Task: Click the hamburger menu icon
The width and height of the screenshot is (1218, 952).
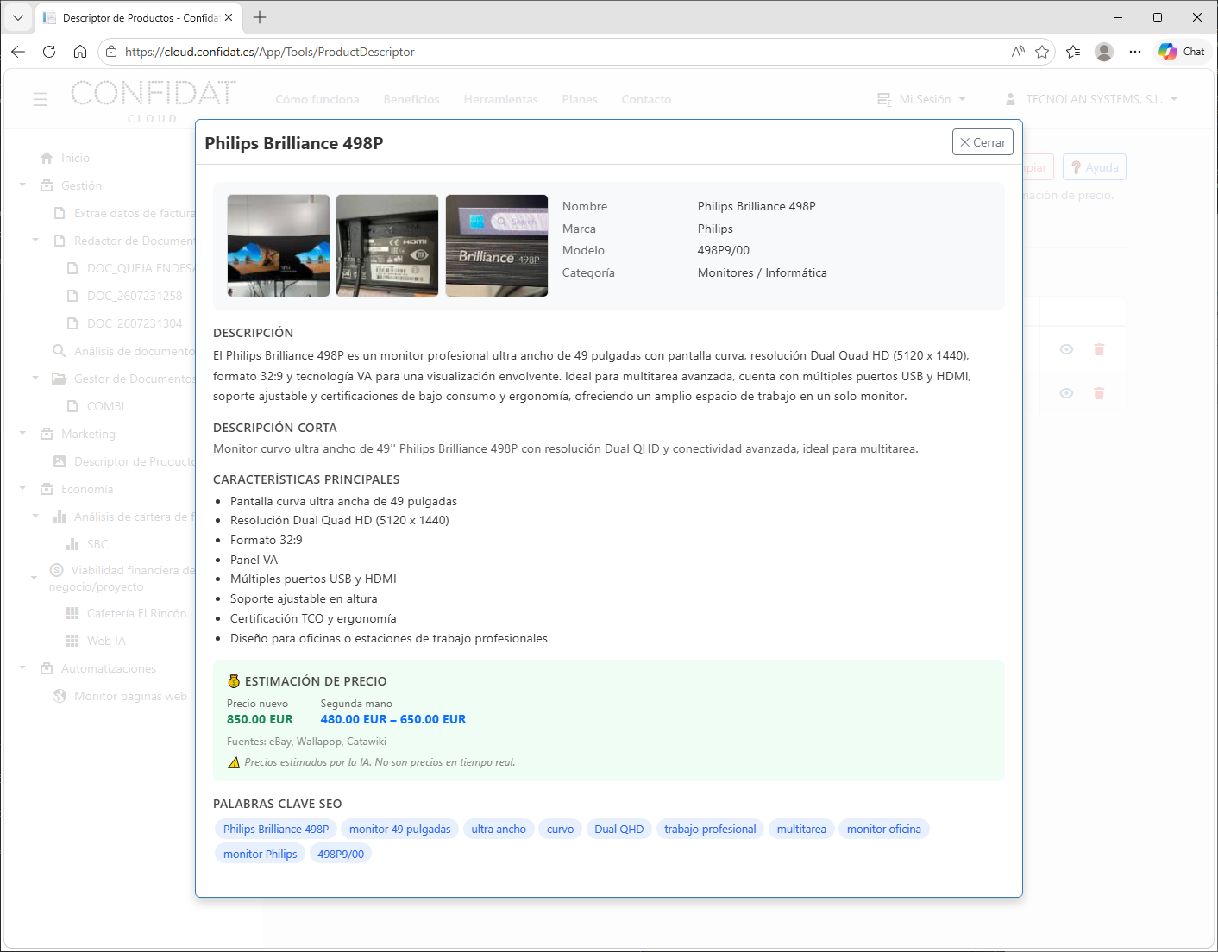Action: (41, 99)
